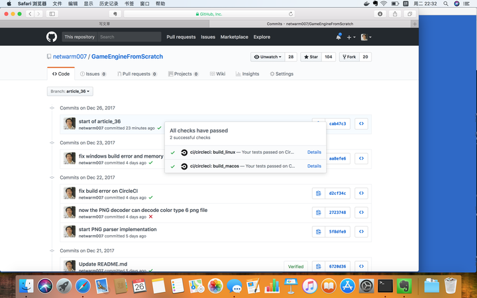Open the 书签 menu in the menu bar

tap(129, 4)
